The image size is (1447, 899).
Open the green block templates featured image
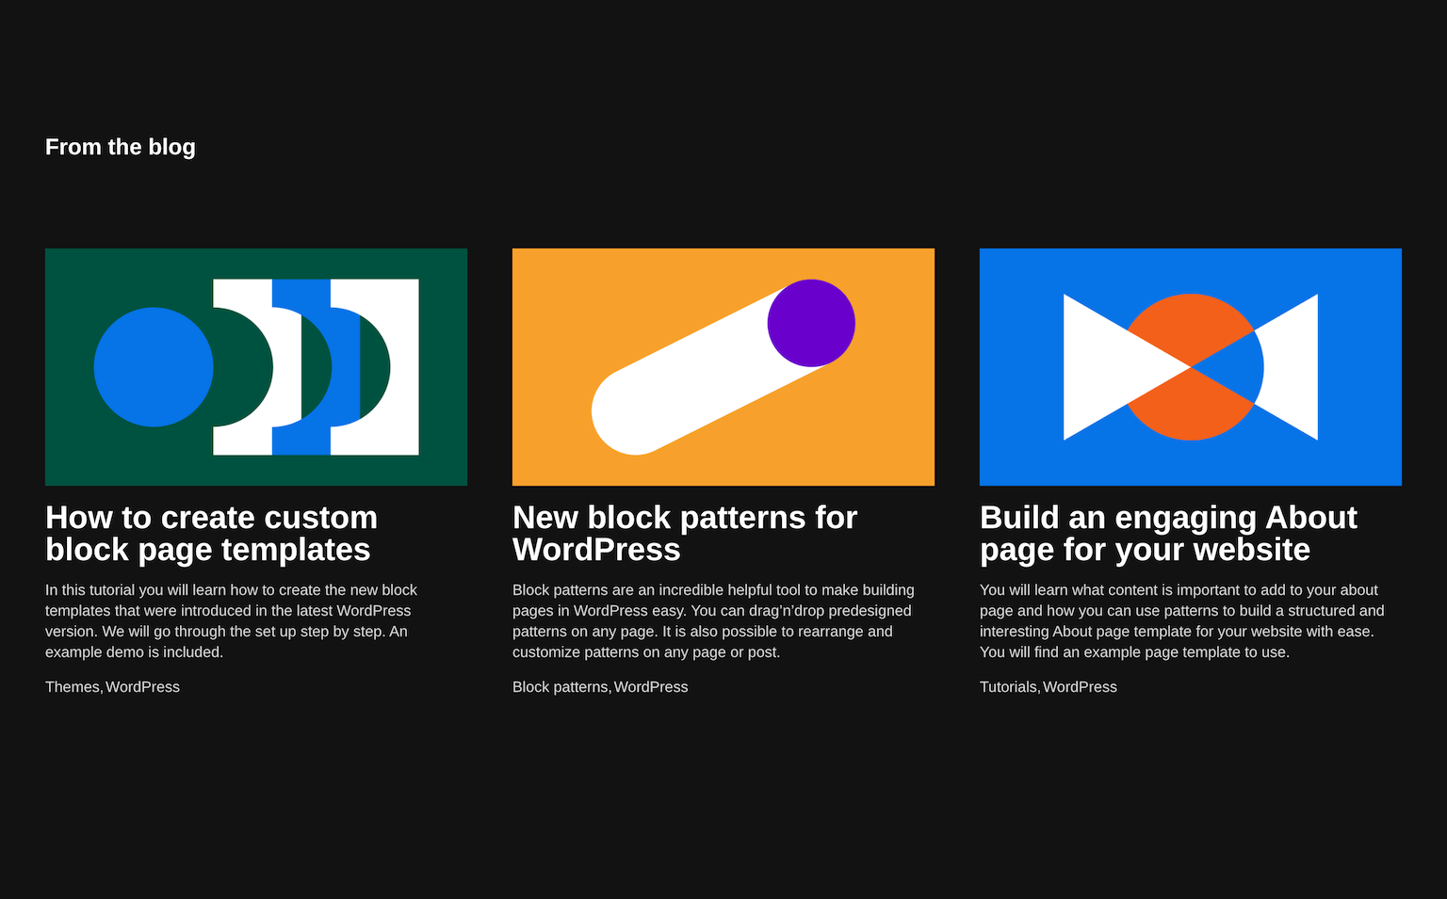tap(256, 367)
